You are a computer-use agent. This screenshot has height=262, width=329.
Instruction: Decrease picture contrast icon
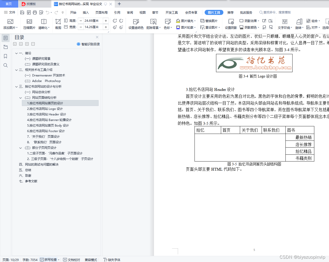pyautogui.click(x=121, y=21)
